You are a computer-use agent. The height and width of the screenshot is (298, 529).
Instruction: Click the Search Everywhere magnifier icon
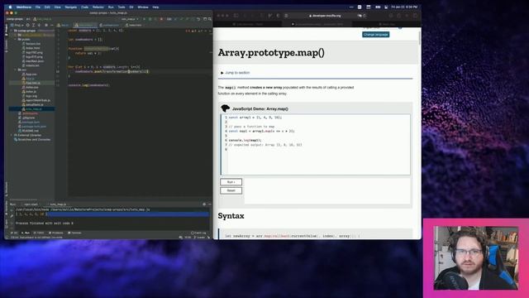210,19
